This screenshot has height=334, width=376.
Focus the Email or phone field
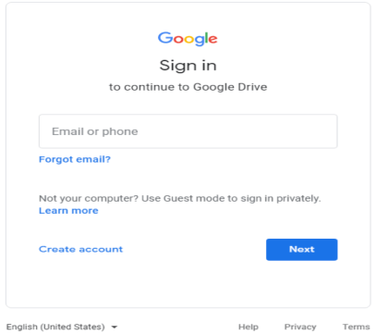click(x=188, y=131)
